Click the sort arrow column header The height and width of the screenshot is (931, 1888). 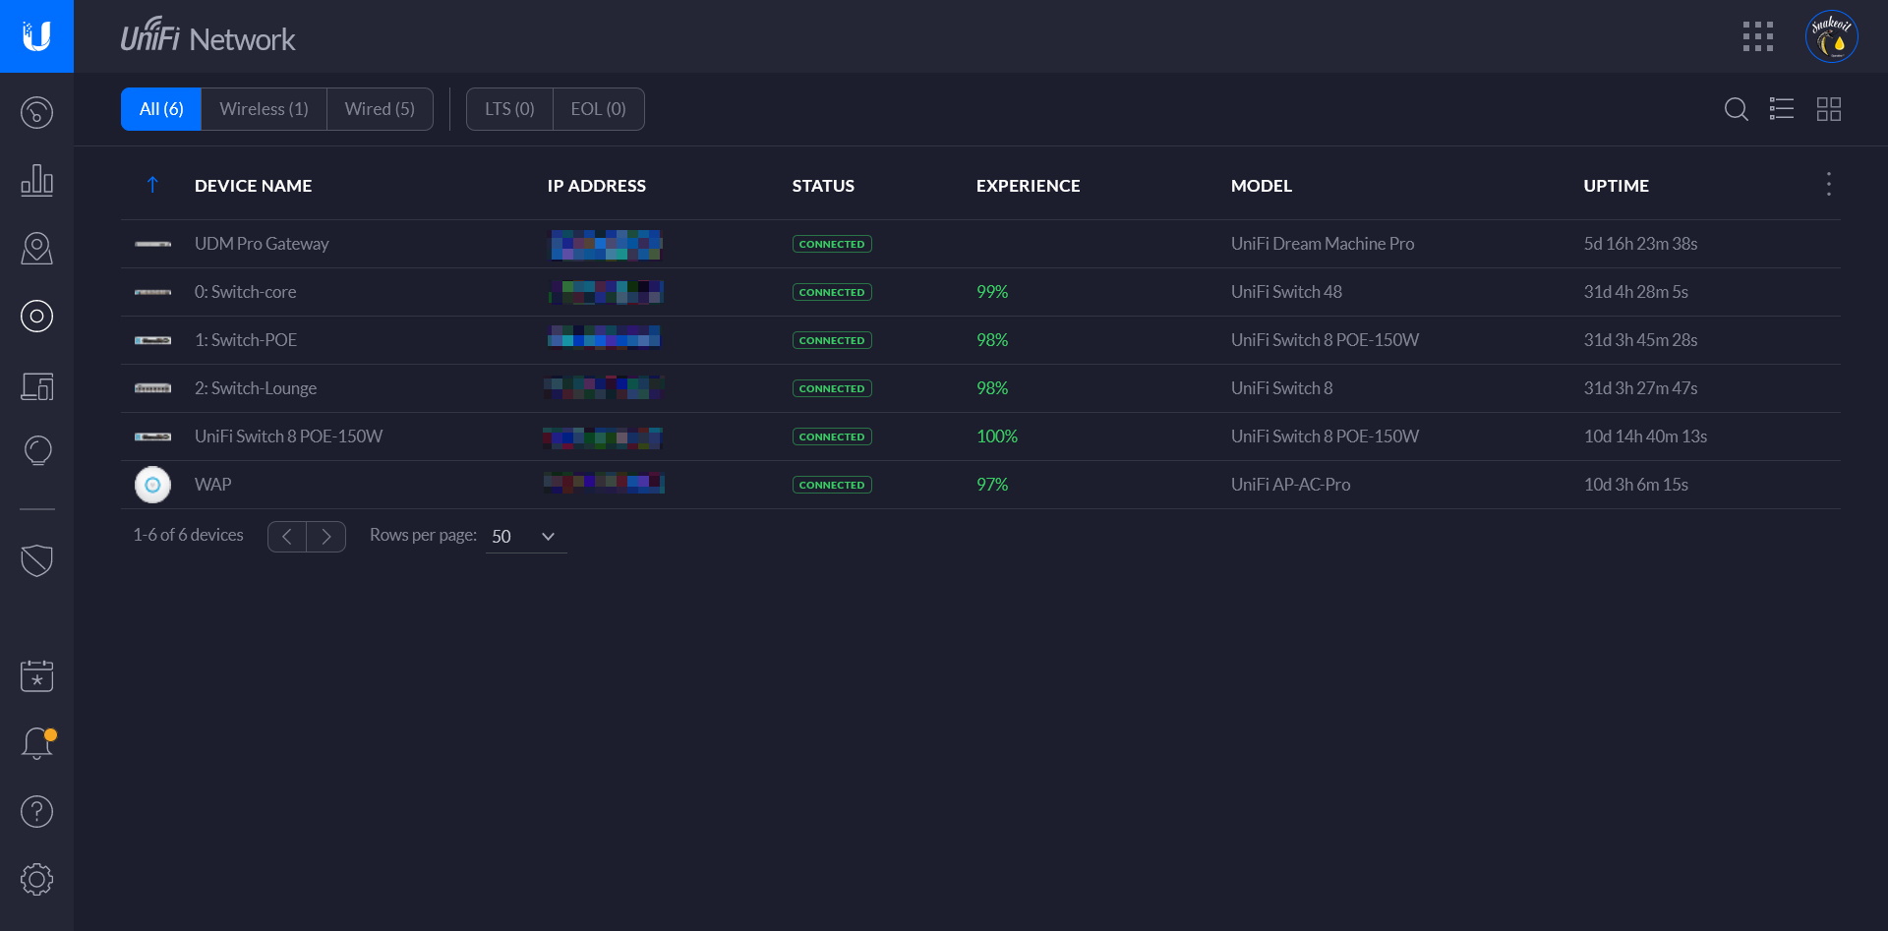[x=152, y=185]
